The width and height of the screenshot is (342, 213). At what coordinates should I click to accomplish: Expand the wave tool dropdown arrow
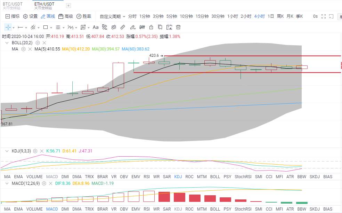pos(76,28)
